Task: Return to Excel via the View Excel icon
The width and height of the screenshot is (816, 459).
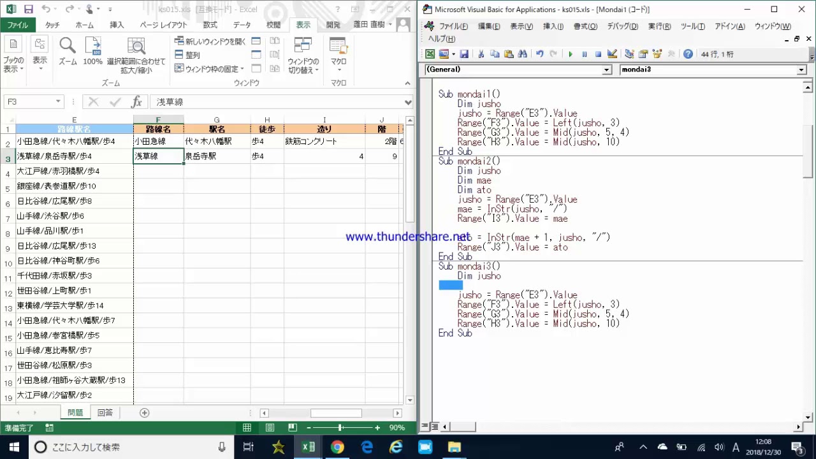Action: (x=430, y=54)
